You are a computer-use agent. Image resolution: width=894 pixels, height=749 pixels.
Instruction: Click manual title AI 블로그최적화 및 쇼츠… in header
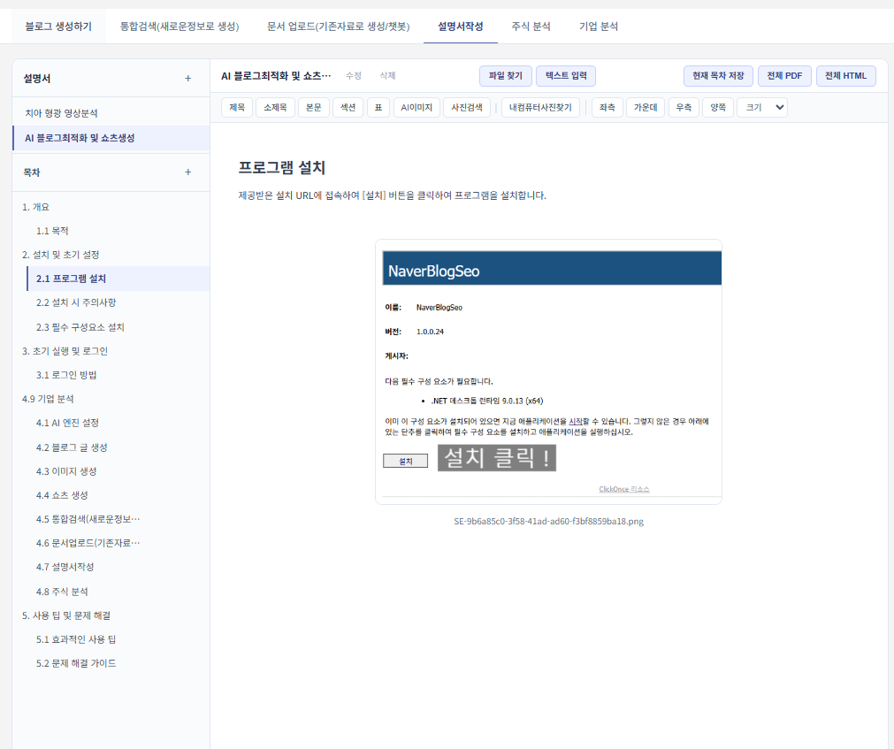coord(276,76)
